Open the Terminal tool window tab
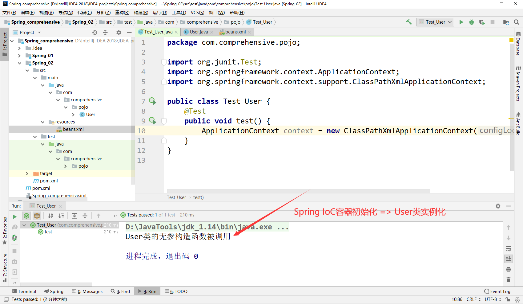This screenshot has height=304, width=523. [24, 291]
